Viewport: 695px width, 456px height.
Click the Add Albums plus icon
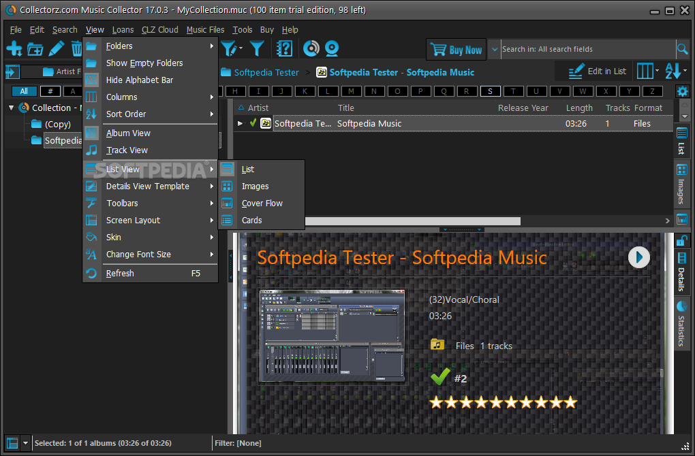pyautogui.click(x=14, y=48)
